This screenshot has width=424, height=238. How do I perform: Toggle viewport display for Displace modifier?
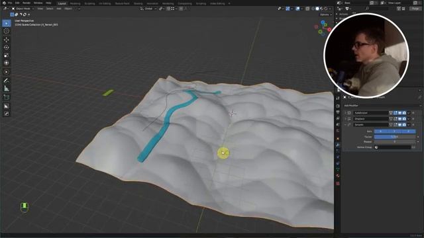click(x=399, y=119)
